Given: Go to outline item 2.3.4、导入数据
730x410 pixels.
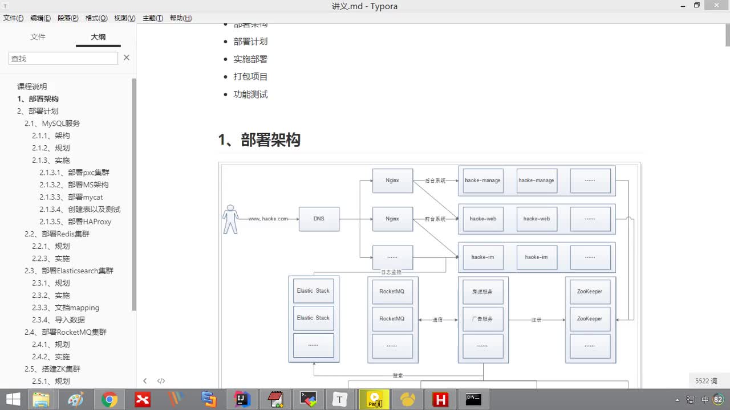Looking at the screenshot, I should tap(58, 319).
